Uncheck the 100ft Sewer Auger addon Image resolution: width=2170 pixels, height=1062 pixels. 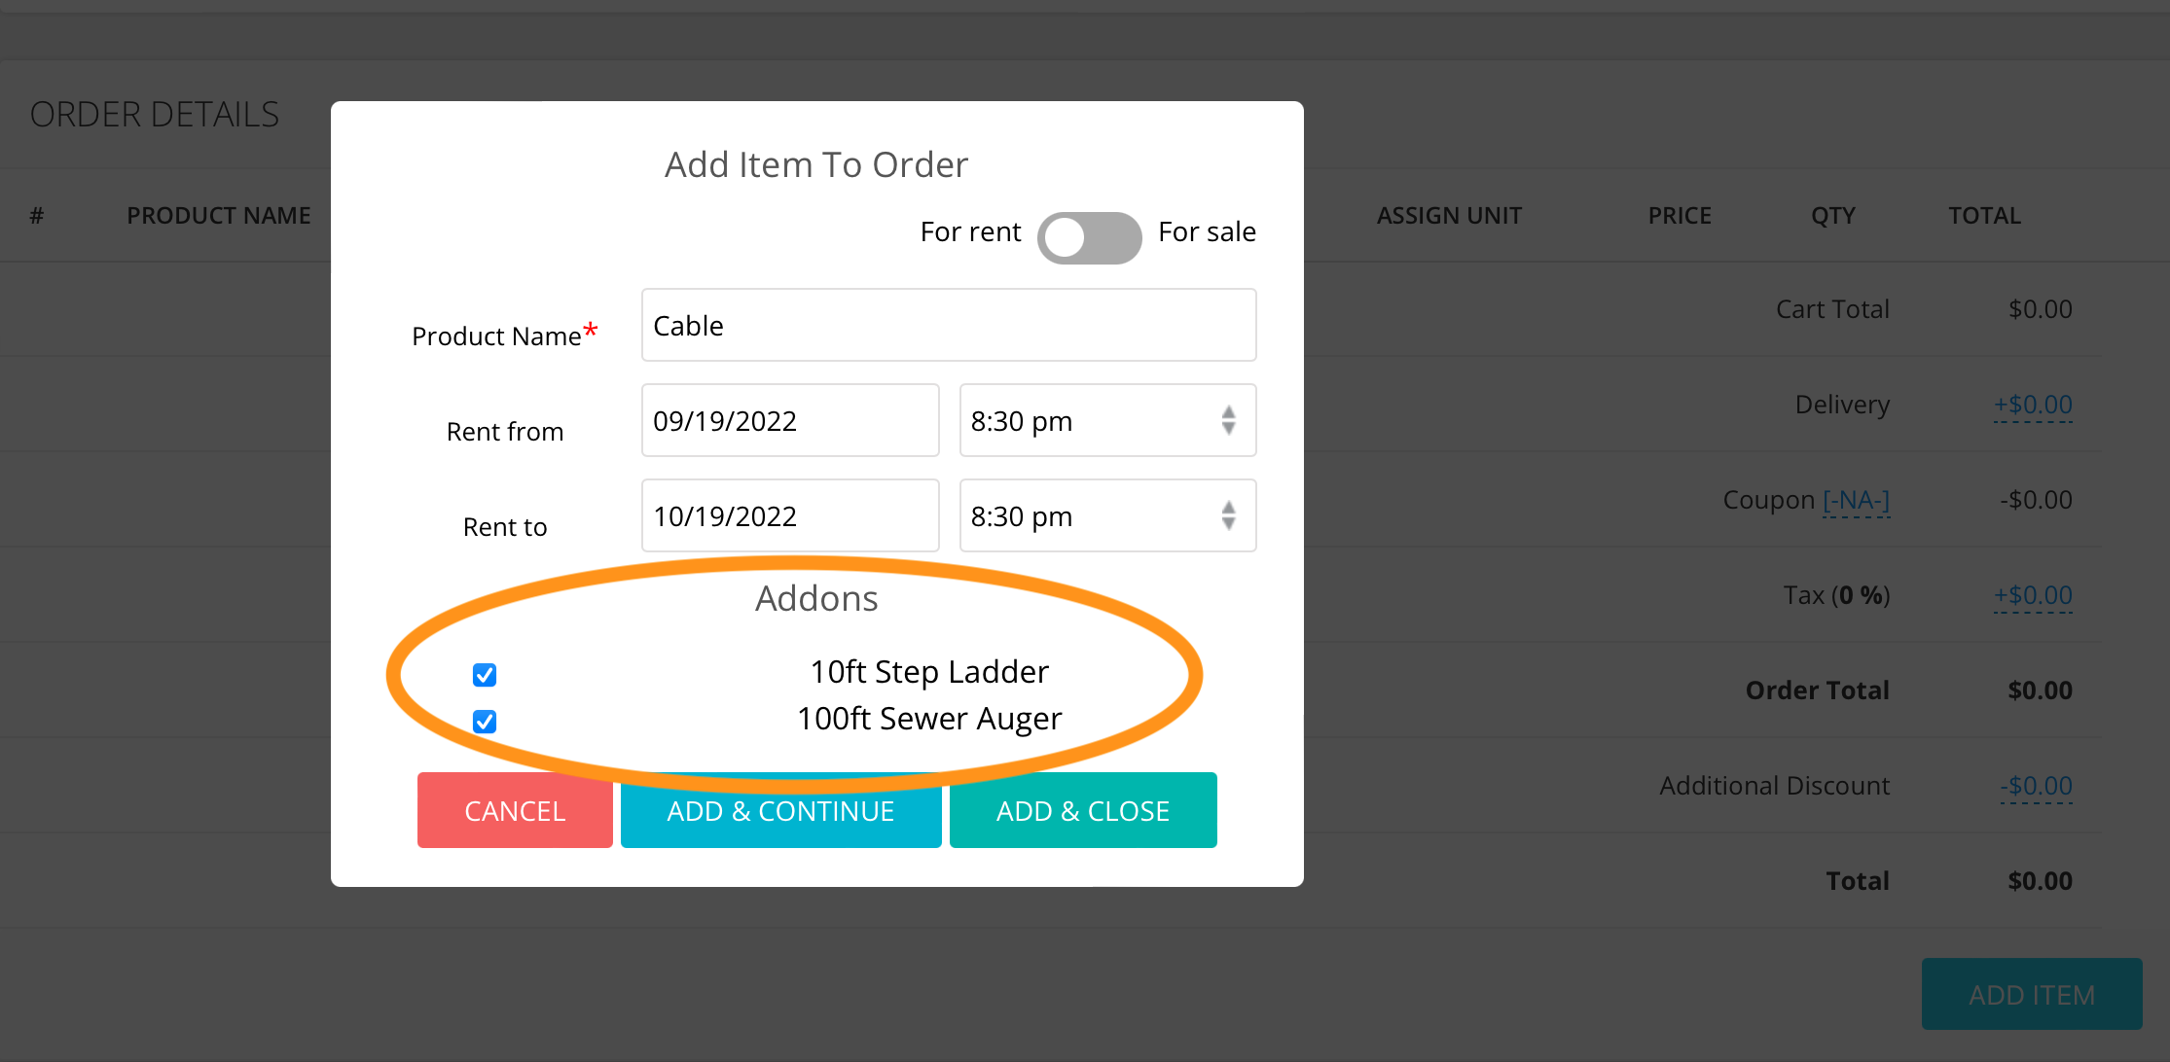pos(485,721)
